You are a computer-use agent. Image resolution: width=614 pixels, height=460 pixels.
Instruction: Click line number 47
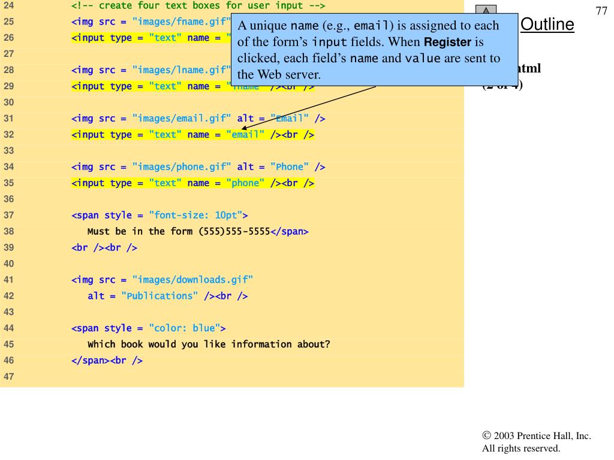pyautogui.click(x=8, y=377)
